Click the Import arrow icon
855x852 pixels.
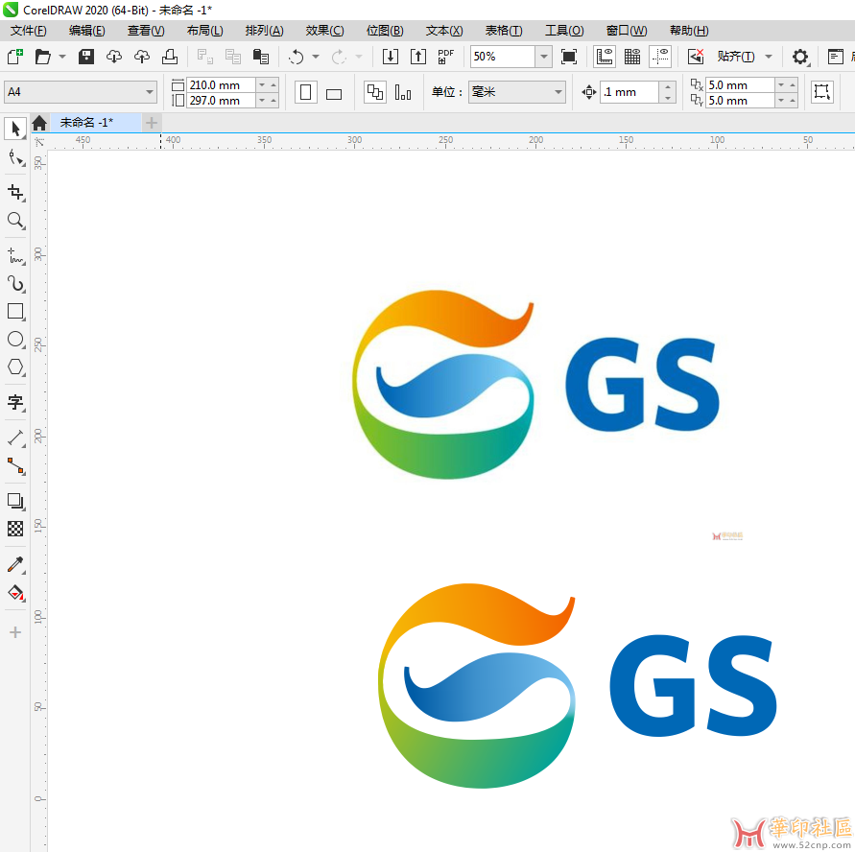pos(390,57)
